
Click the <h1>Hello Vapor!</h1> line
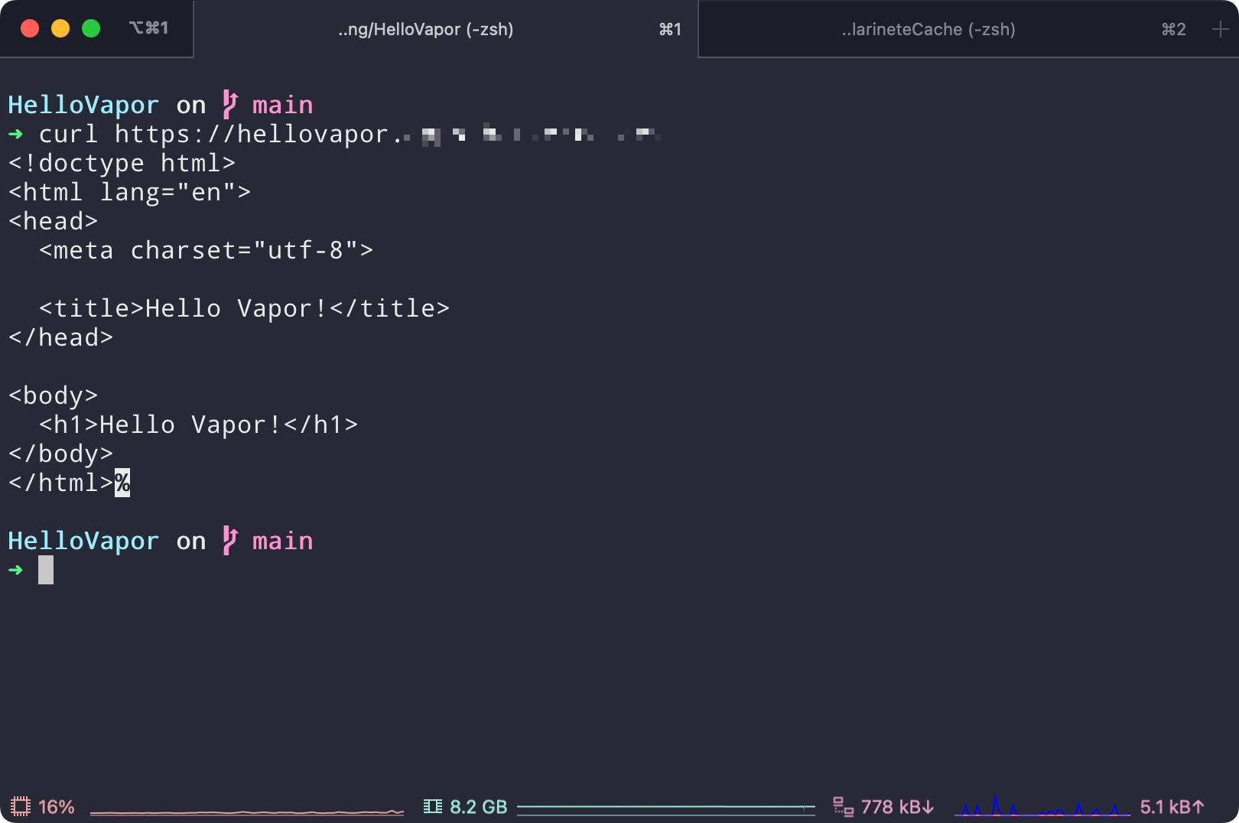[198, 425]
